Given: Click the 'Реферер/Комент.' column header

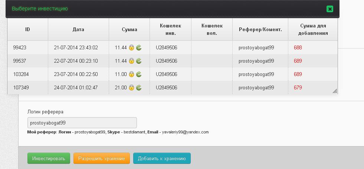Looking at the screenshot, I should [x=260, y=29].
